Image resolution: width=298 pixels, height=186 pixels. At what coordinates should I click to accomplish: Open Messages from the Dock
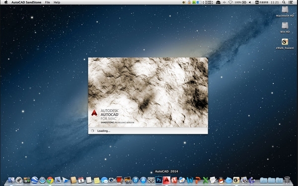[104, 180]
